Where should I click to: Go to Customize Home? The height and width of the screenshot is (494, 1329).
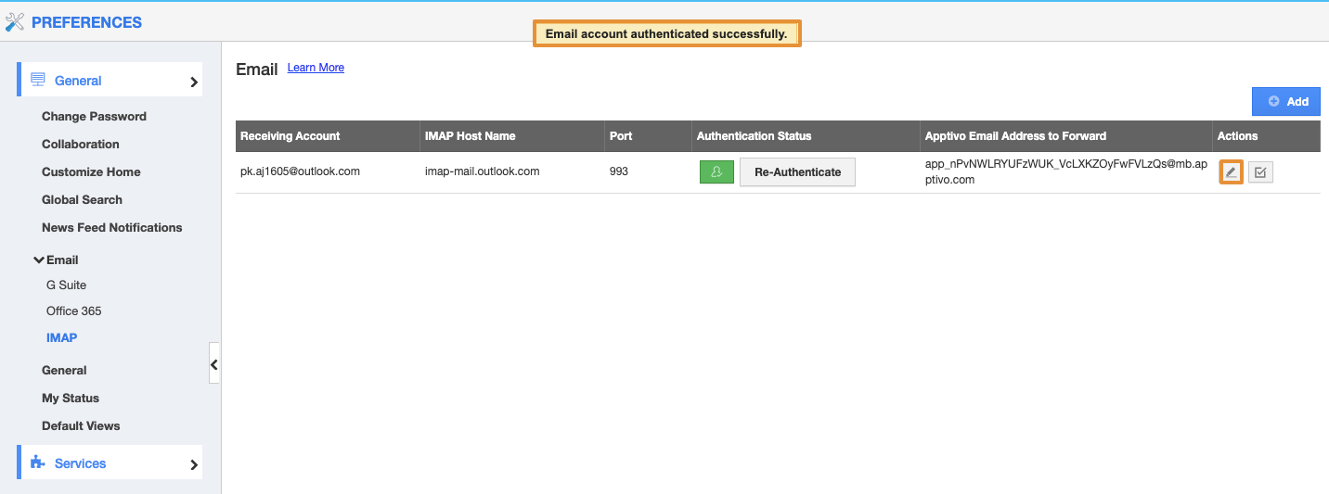[91, 171]
